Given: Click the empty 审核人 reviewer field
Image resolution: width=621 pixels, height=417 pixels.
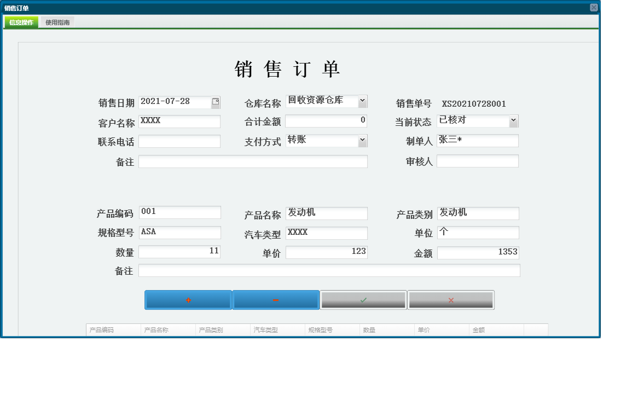Looking at the screenshot, I should point(477,161).
